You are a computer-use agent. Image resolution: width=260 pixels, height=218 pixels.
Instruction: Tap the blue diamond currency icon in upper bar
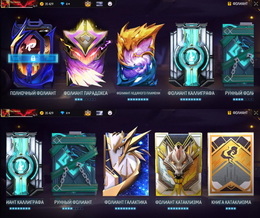pos(62,4)
